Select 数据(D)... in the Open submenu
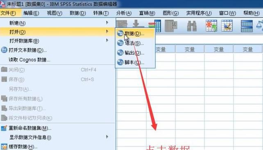263x150 pixels. (135, 34)
